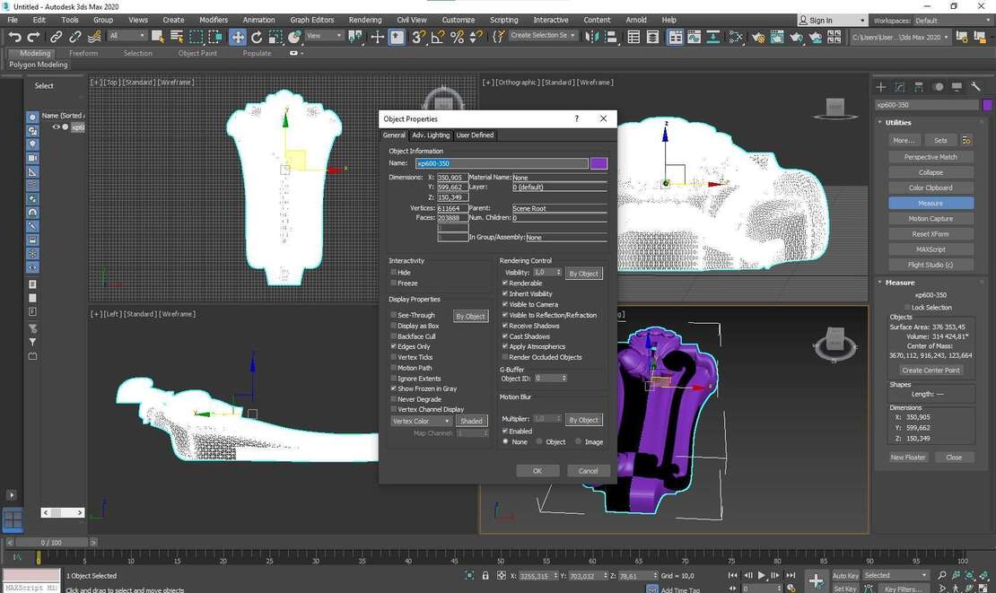The width and height of the screenshot is (996, 593).
Task: Toggle the Backface Cull checkbox
Action: (x=394, y=336)
